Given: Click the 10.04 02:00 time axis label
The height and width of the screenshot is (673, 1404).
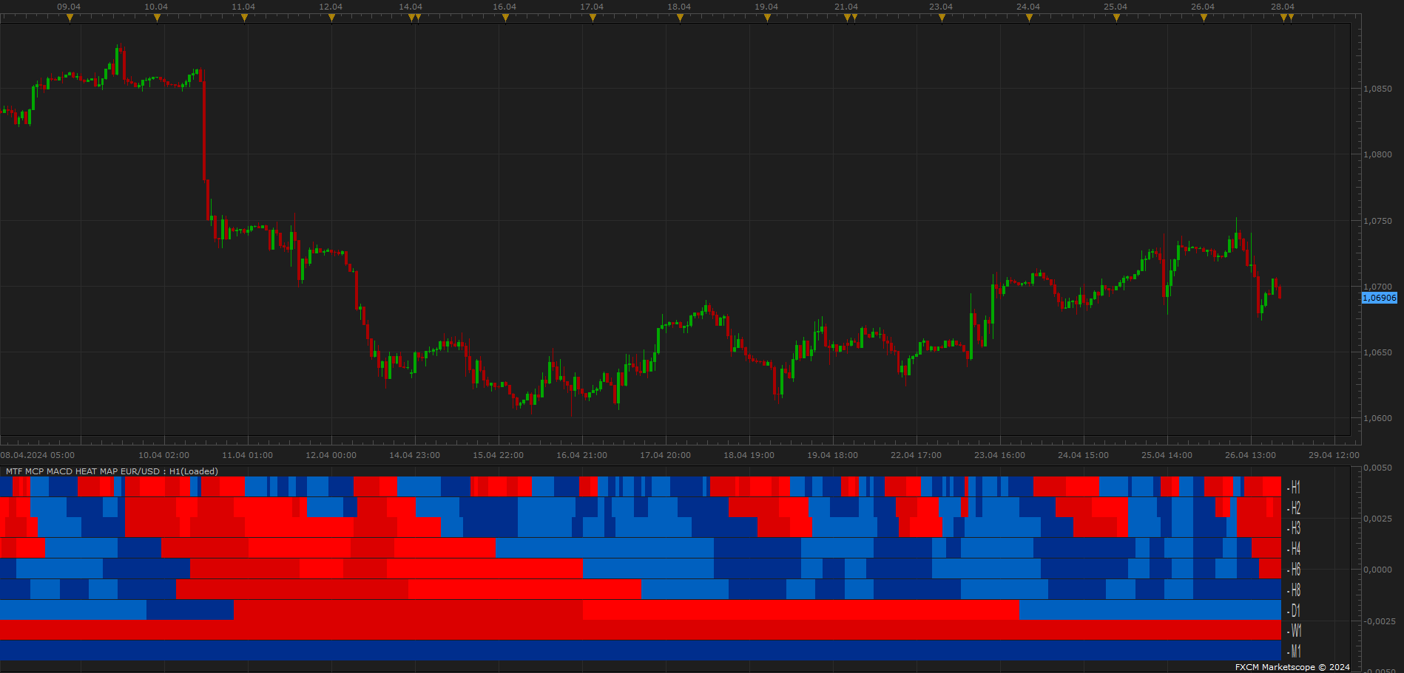Looking at the screenshot, I should tap(164, 455).
